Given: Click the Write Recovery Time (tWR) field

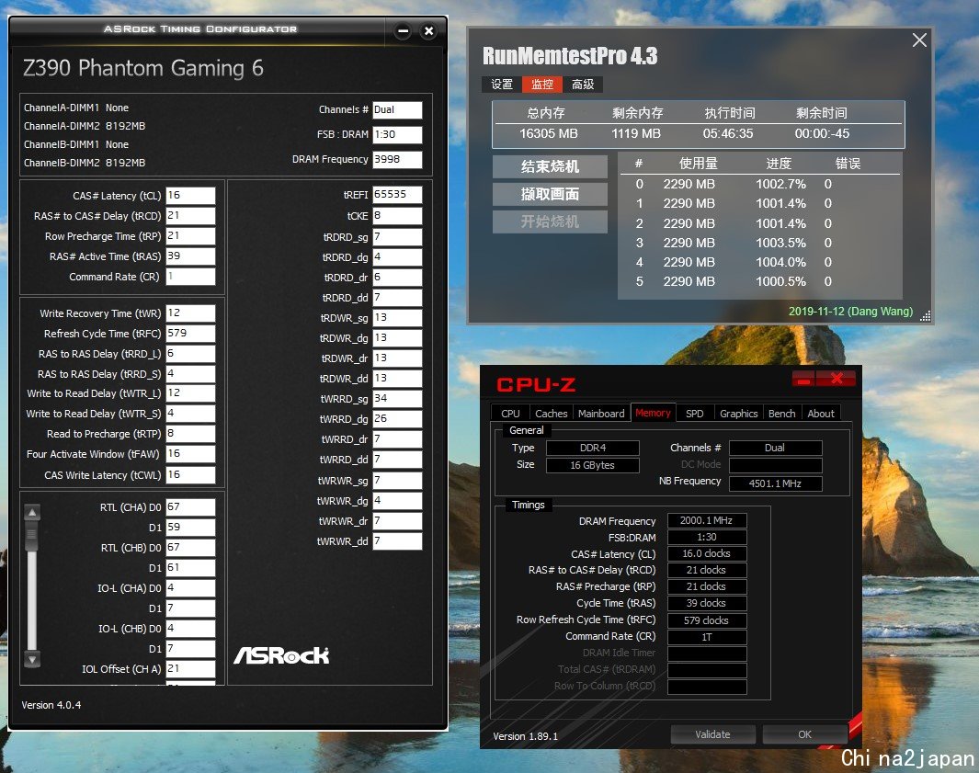Looking at the screenshot, I should (x=190, y=313).
